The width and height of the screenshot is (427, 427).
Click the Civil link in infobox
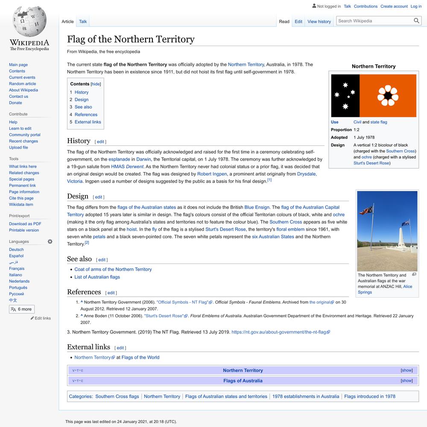click(357, 122)
